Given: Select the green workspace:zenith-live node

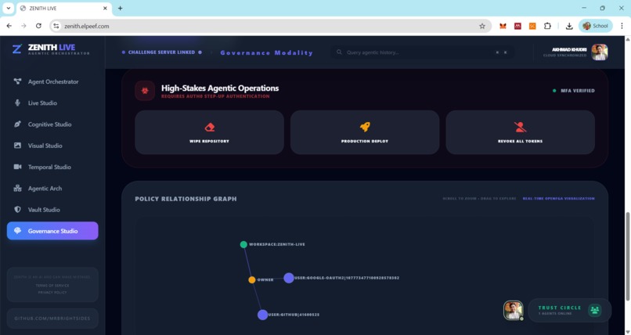Looking at the screenshot, I should (243, 244).
